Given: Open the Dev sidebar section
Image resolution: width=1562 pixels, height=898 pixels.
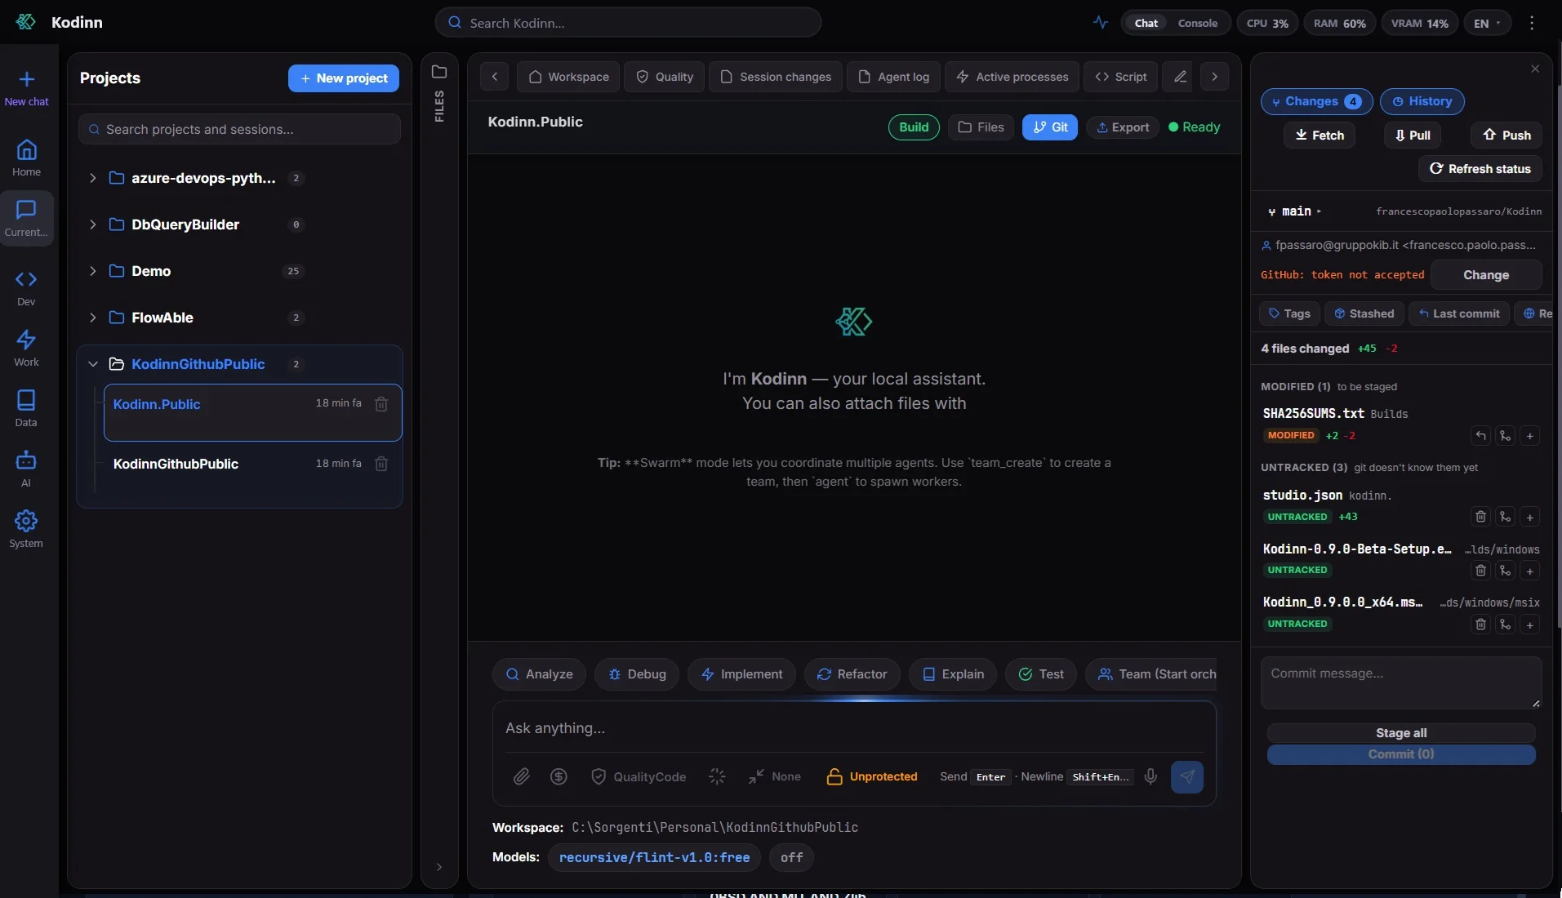Looking at the screenshot, I should tap(26, 288).
